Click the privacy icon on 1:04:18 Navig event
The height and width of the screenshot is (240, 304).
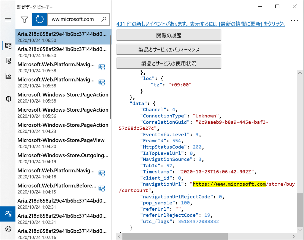(102, 173)
